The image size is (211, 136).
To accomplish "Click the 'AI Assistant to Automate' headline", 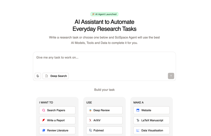I will pyautogui.click(x=104, y=22).
